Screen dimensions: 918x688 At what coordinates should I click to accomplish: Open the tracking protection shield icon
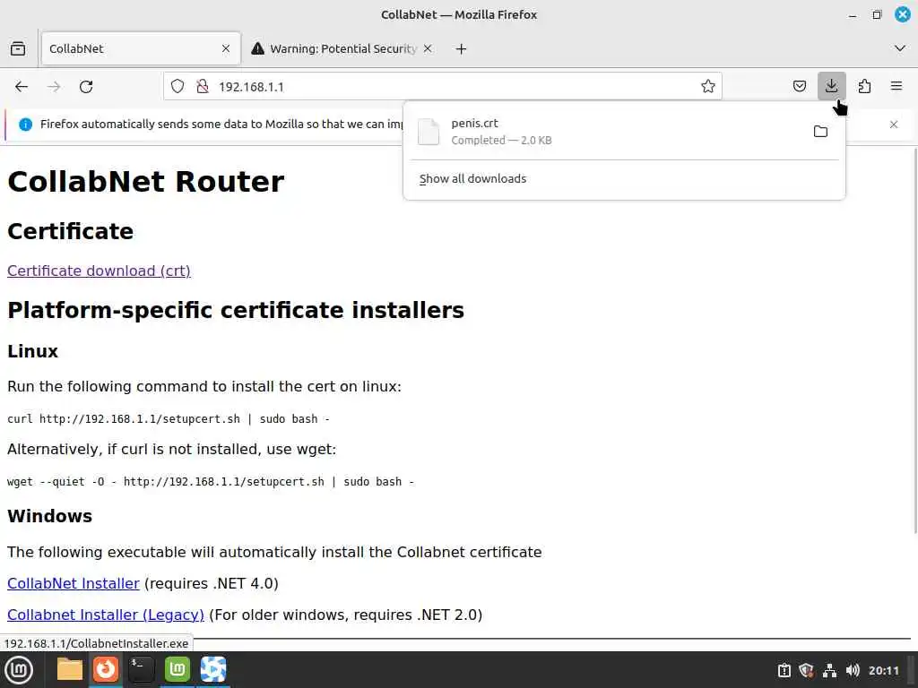point(178,87)
